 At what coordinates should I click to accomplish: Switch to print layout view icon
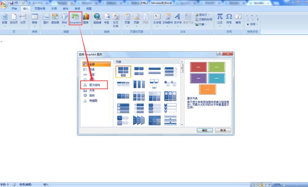tap(253, 185)
